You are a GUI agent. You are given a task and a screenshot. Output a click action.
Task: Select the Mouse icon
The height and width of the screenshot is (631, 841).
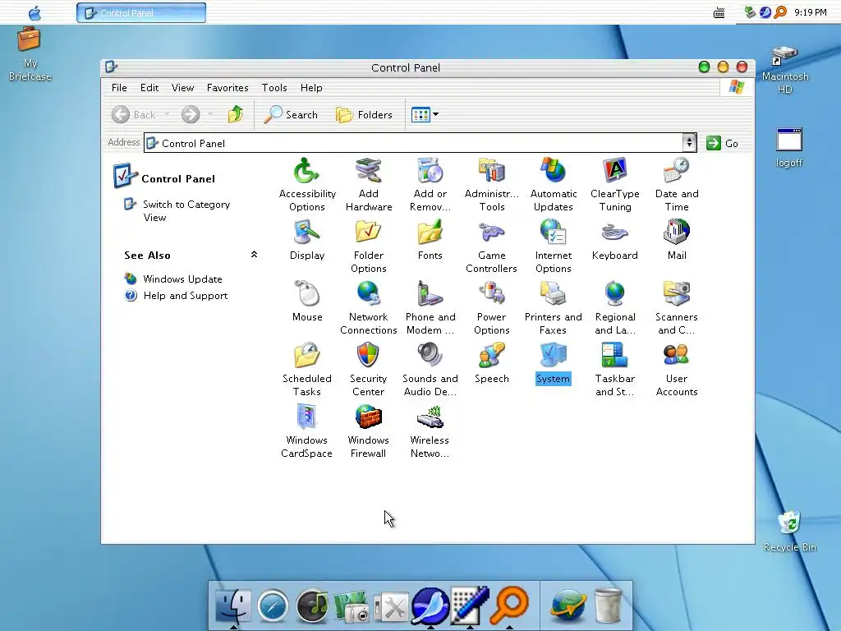(x=307, y=301)
